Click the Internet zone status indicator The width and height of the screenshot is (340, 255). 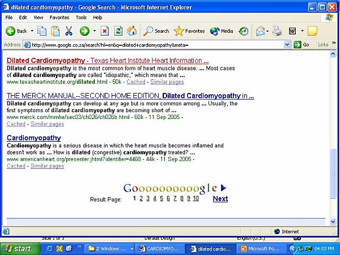[x=287, y=232]
